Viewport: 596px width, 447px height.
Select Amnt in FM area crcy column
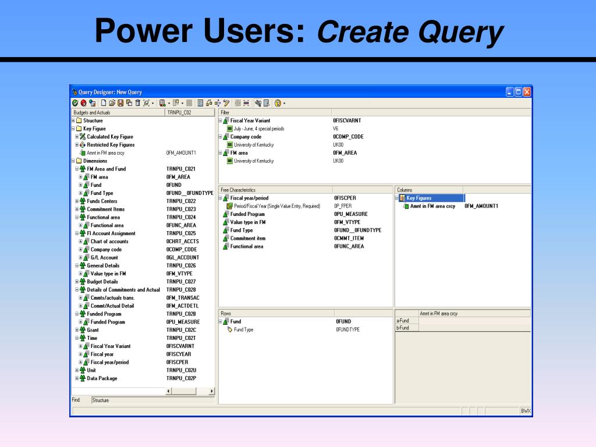(434, 206)
